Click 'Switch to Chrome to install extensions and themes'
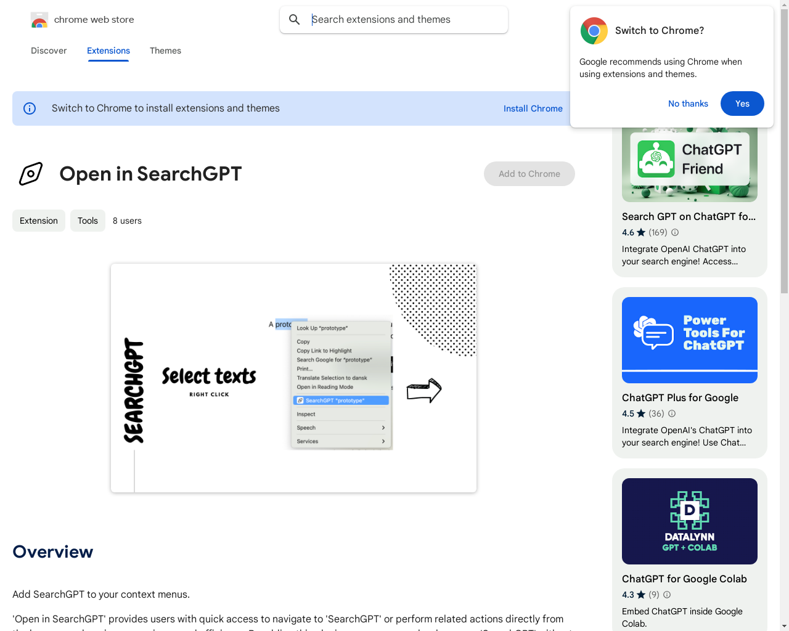This screenshot has width=789, height=631. pyautogui.click(x=166, y=108)
